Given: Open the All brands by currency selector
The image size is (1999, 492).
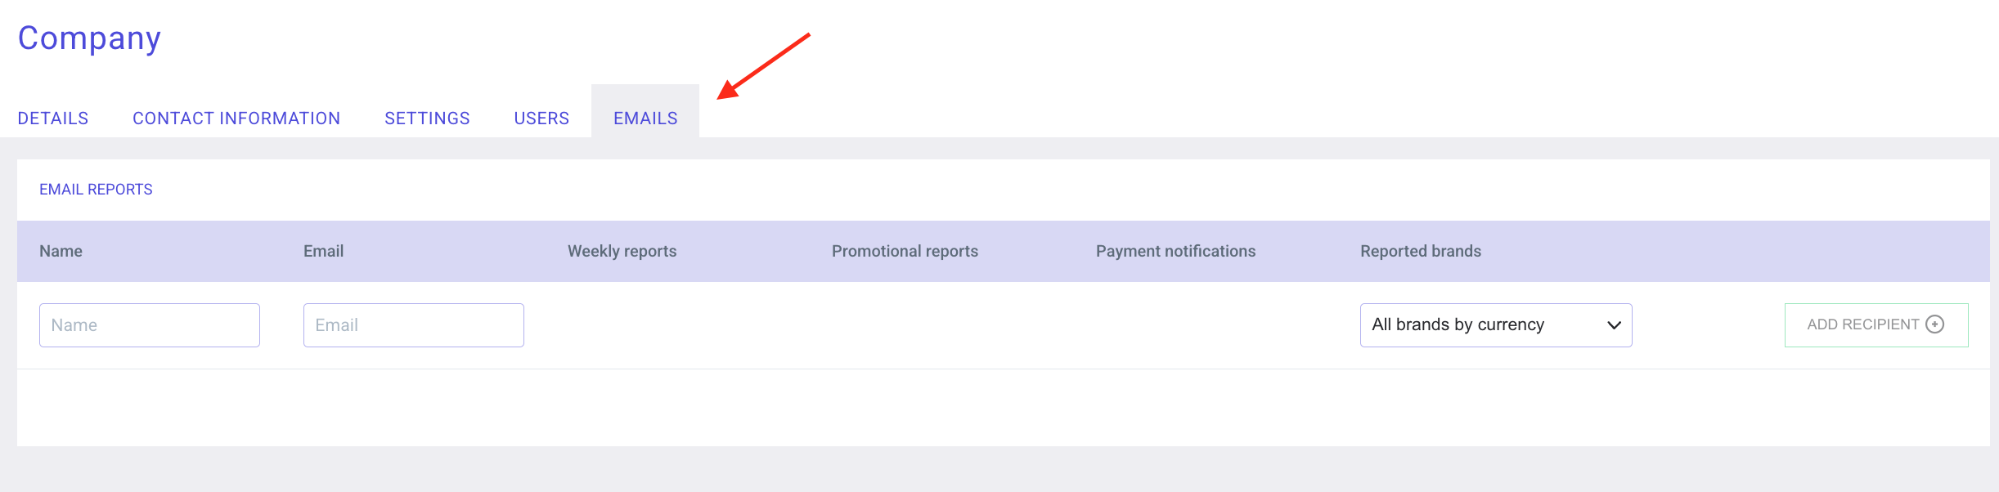Looking at the screenshot, I should [1495, 324].
